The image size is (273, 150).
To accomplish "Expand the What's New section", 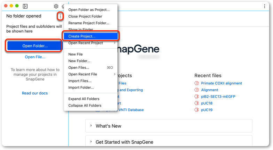I will click(169, 126).
